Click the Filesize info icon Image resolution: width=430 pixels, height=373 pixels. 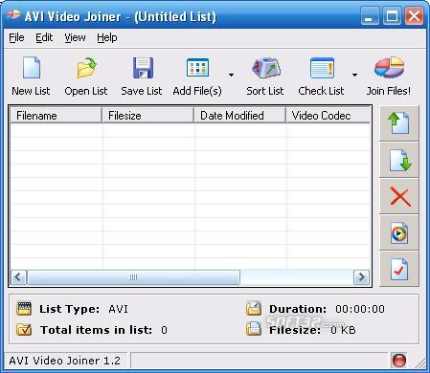click(x=254, y=329)
